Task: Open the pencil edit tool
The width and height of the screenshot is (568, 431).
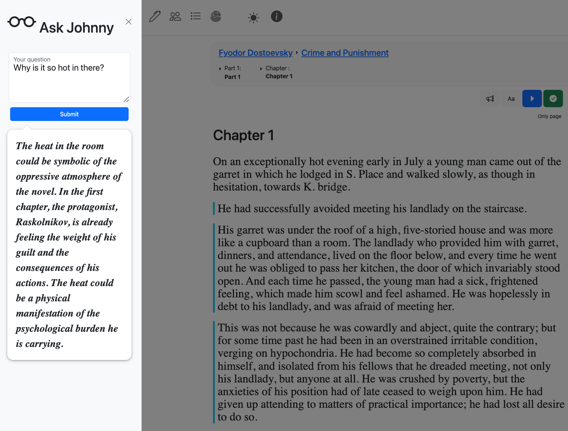Action: coord(155,16)
